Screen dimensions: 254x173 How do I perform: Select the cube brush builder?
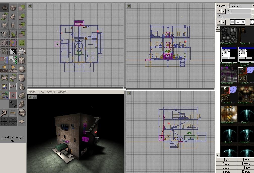tap(22, 60)
